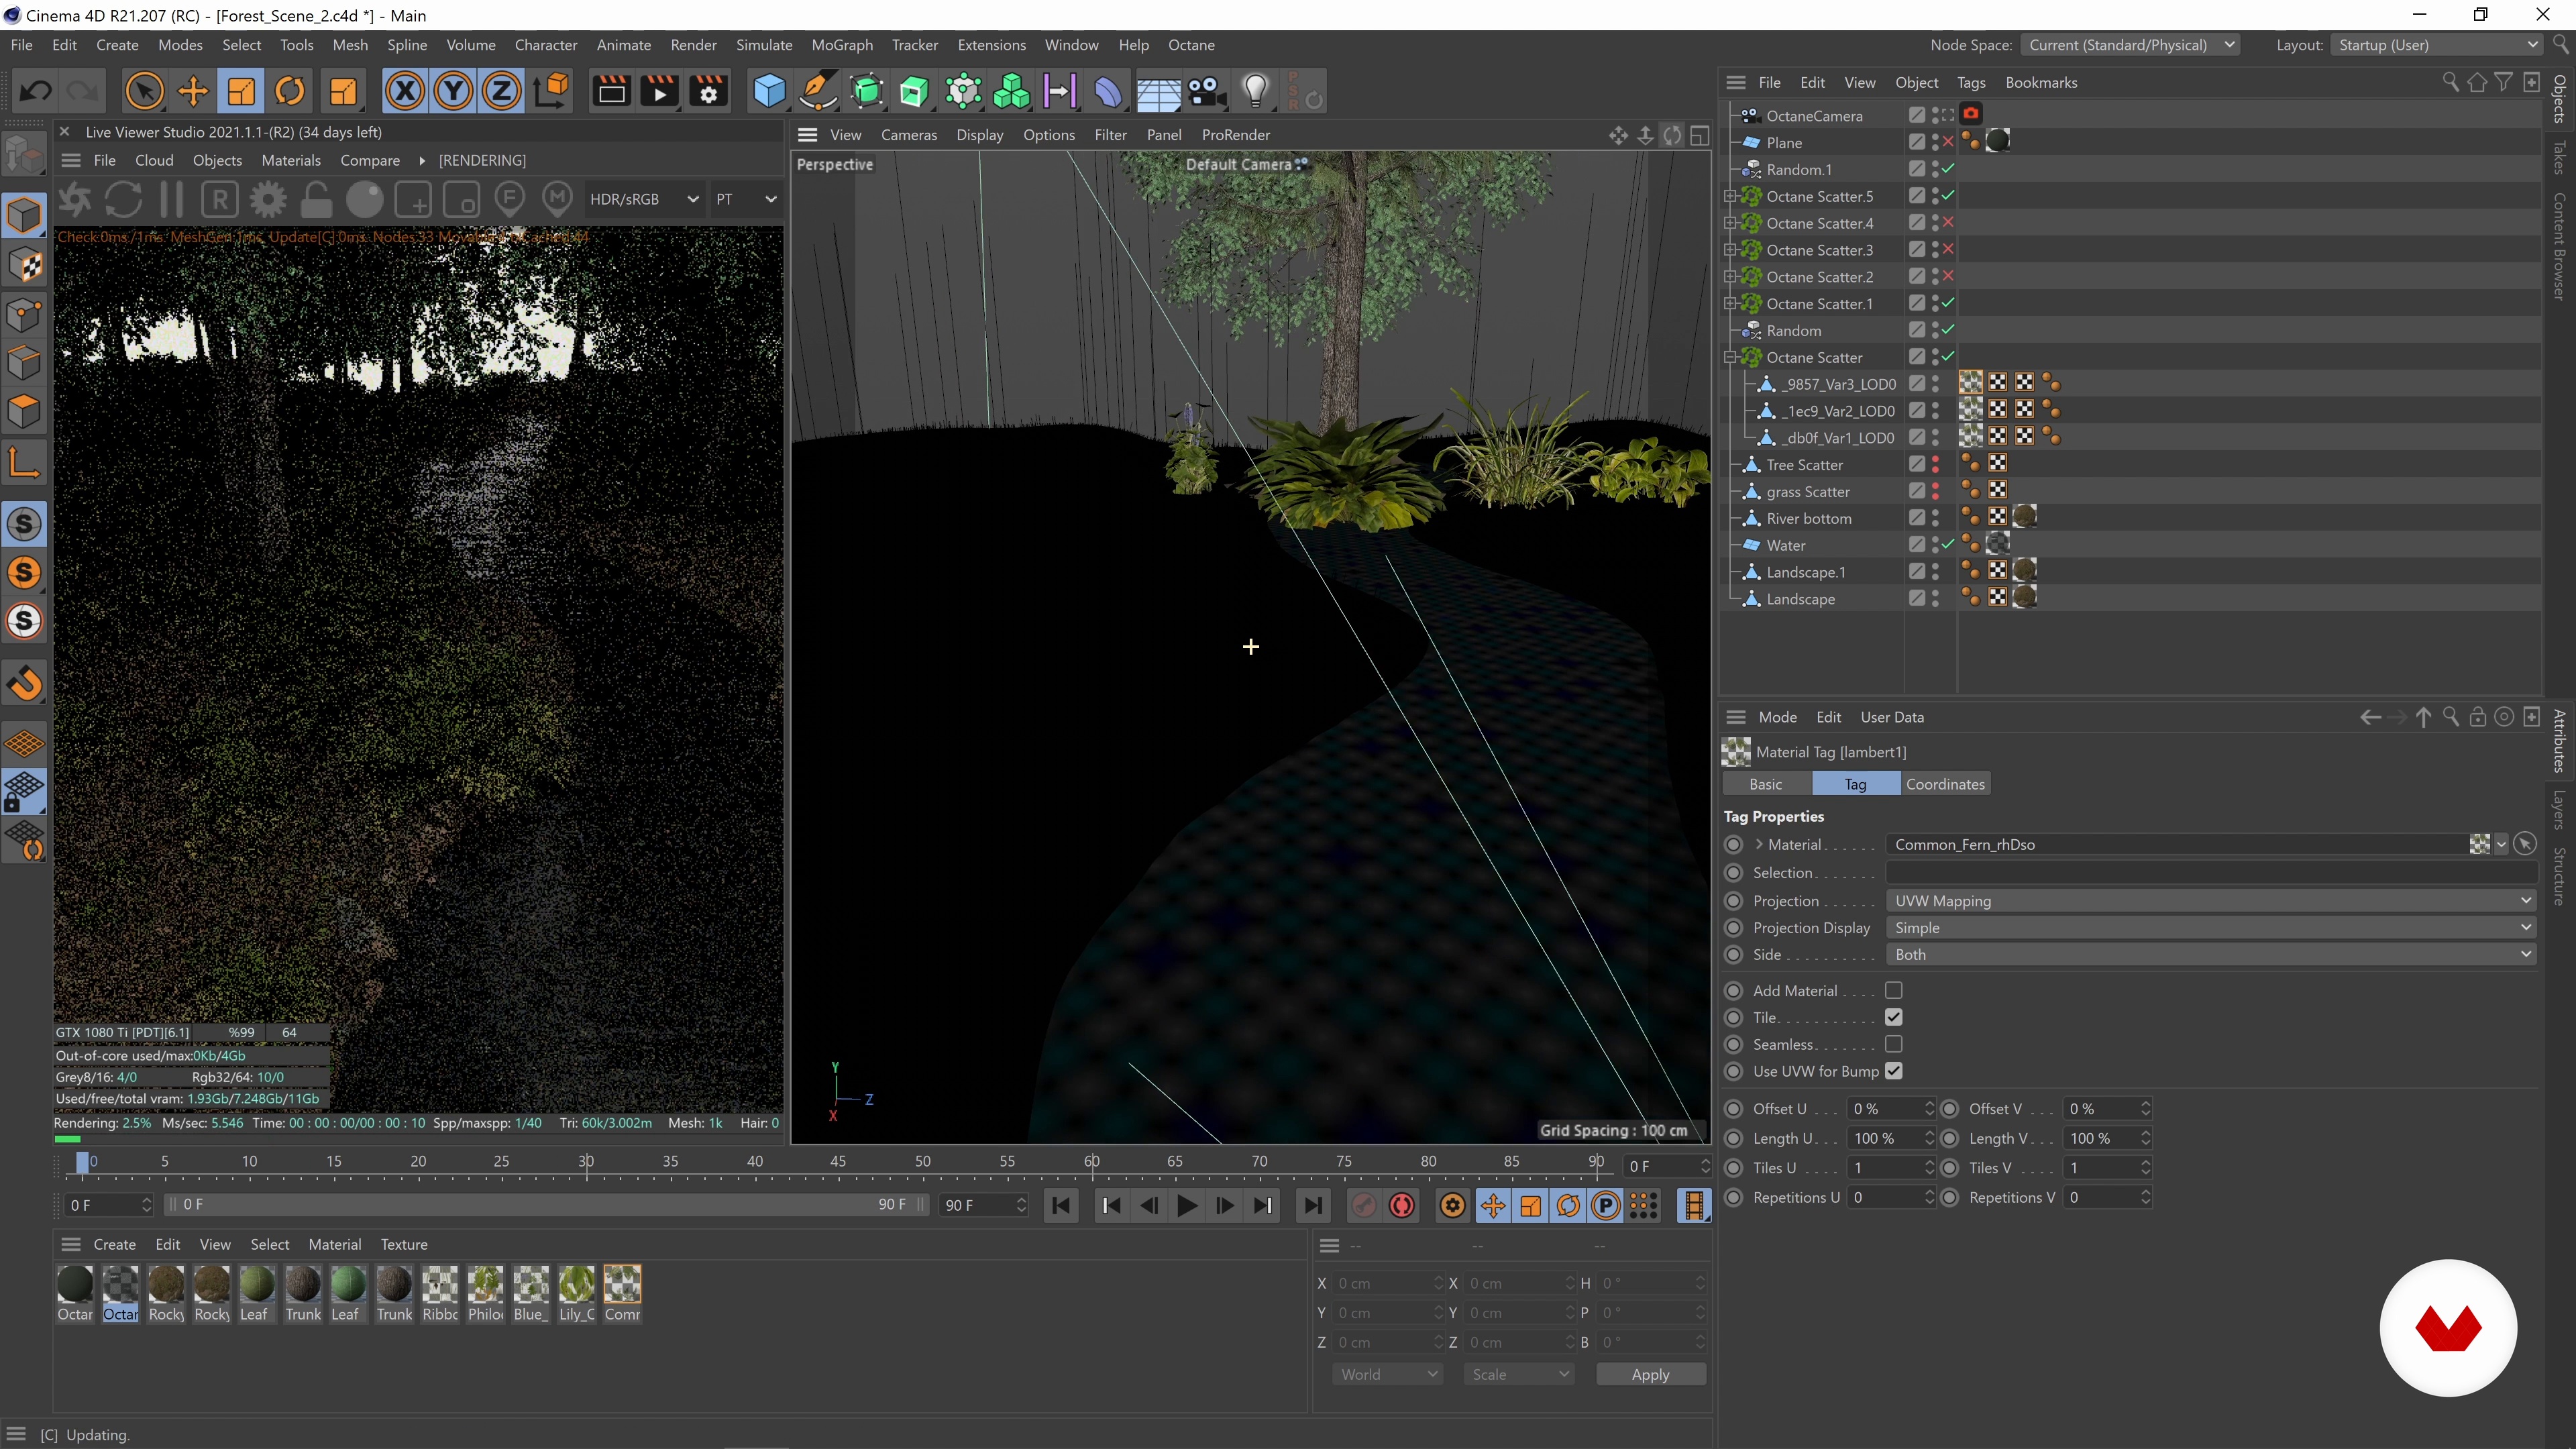Go to start of animation
The width and height of the screenshot is (2576, 1449).
tap(1061, 1205)
